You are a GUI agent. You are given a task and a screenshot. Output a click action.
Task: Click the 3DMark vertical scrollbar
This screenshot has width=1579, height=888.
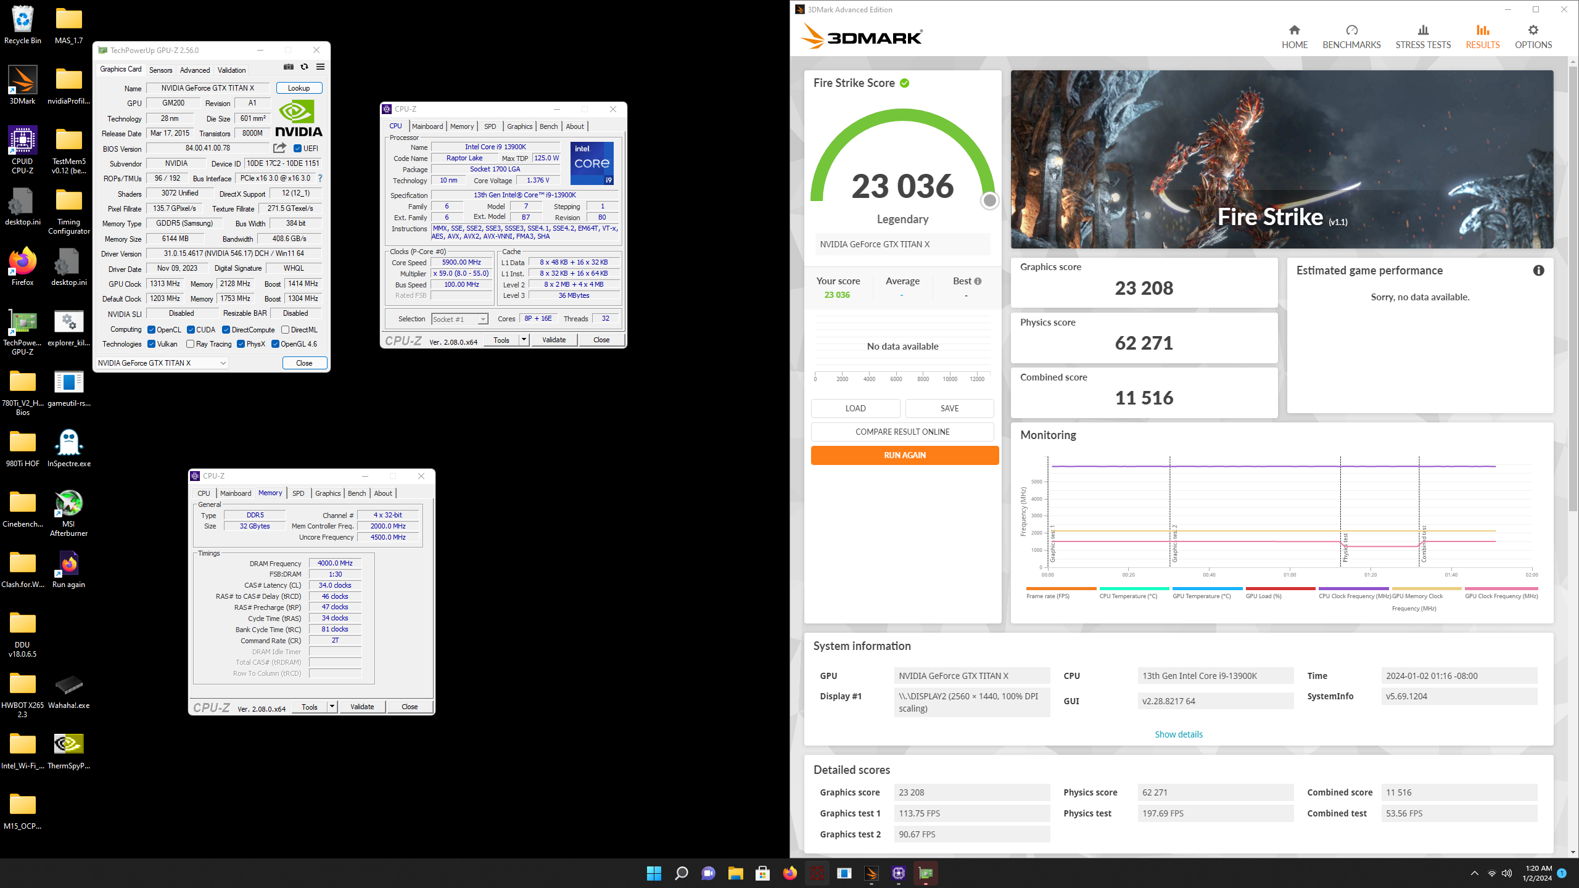pyautogui.click(x=1573, y=290)
